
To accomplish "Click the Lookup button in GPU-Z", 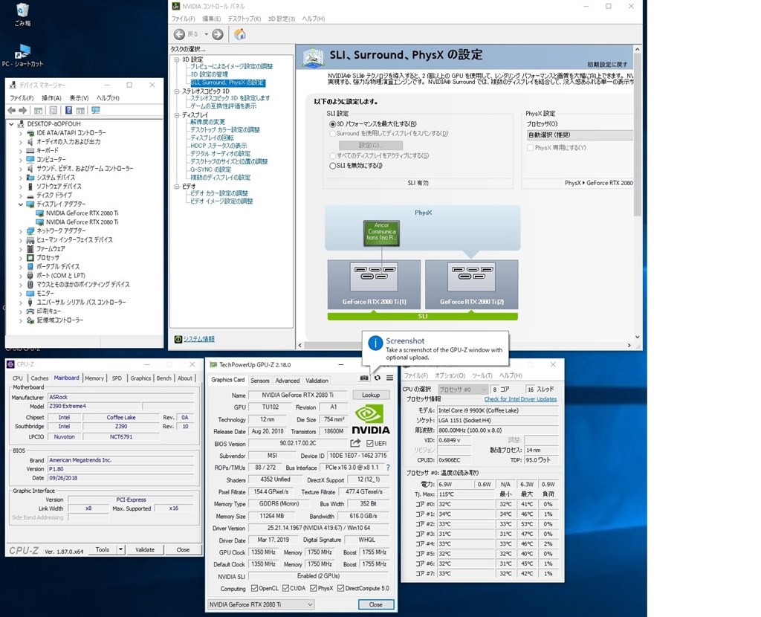I will point(371,395).
